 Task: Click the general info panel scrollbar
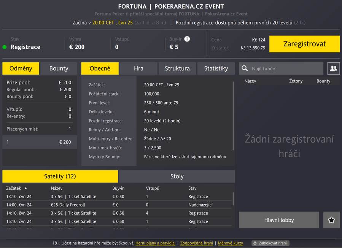(x=233, y=116)
